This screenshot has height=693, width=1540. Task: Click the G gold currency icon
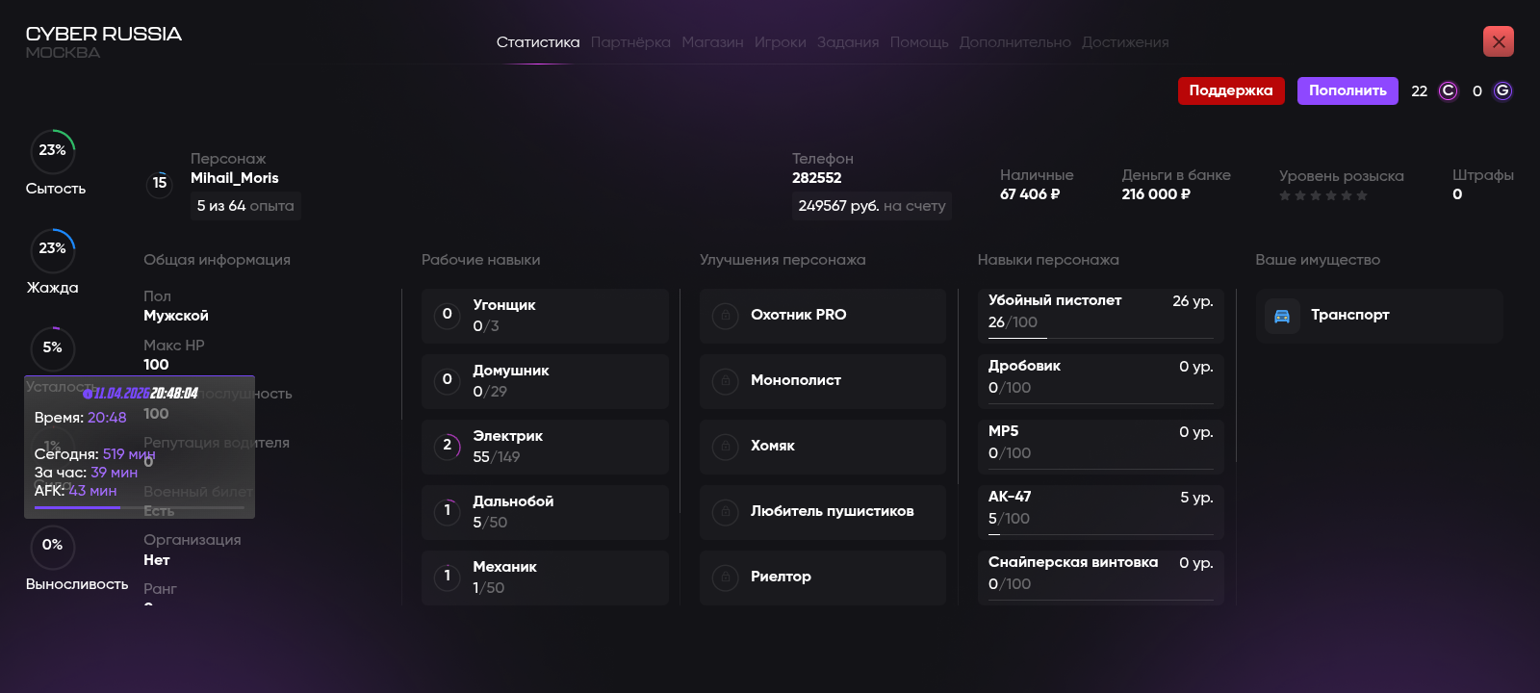1502,91
